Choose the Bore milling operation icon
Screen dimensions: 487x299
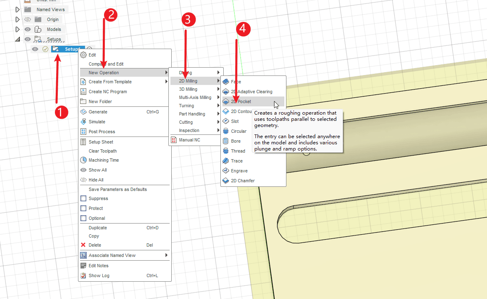click(226, 141)
